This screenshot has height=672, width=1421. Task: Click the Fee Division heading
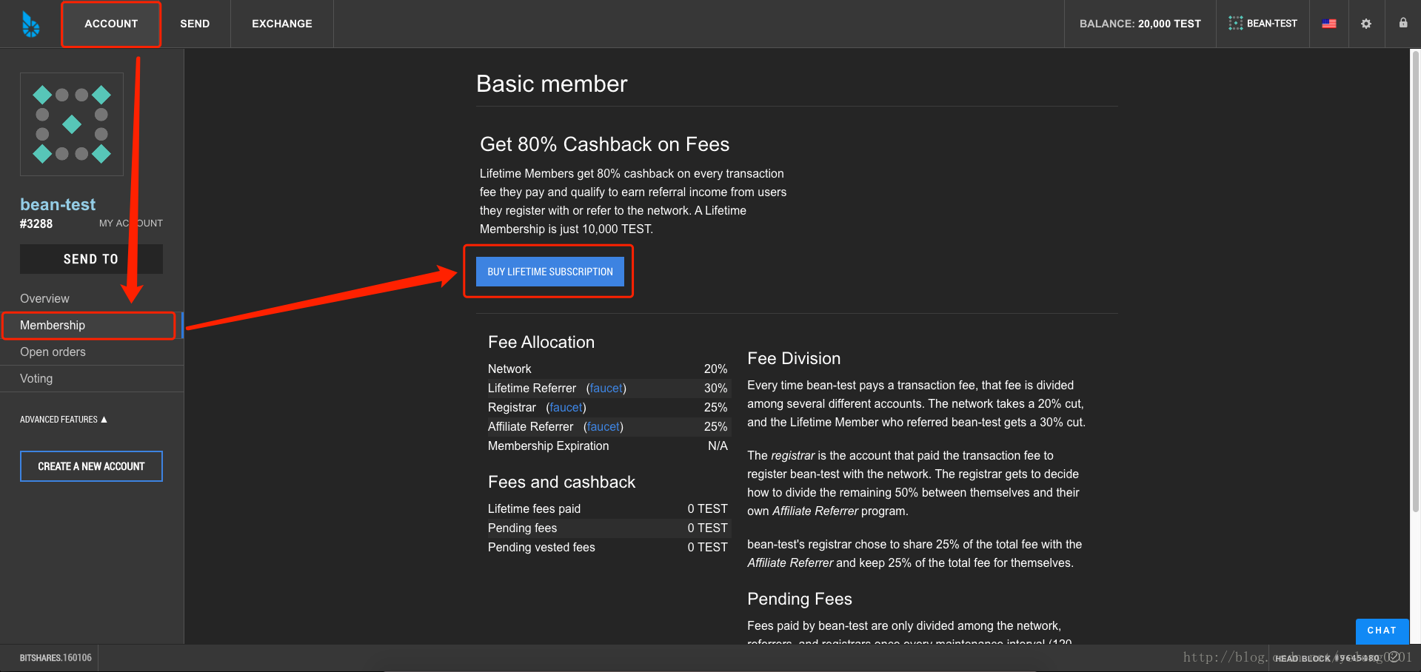[794, 358]
